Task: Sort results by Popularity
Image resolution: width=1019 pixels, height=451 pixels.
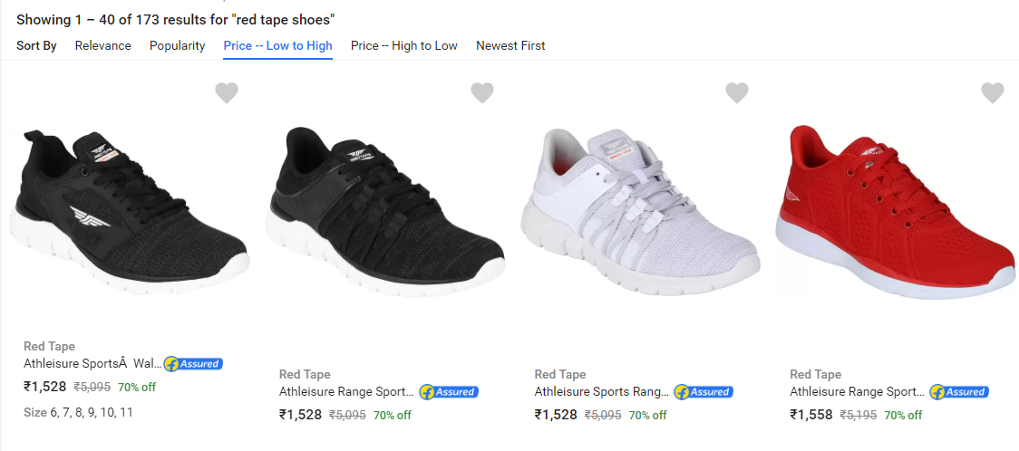Action: 178,45
